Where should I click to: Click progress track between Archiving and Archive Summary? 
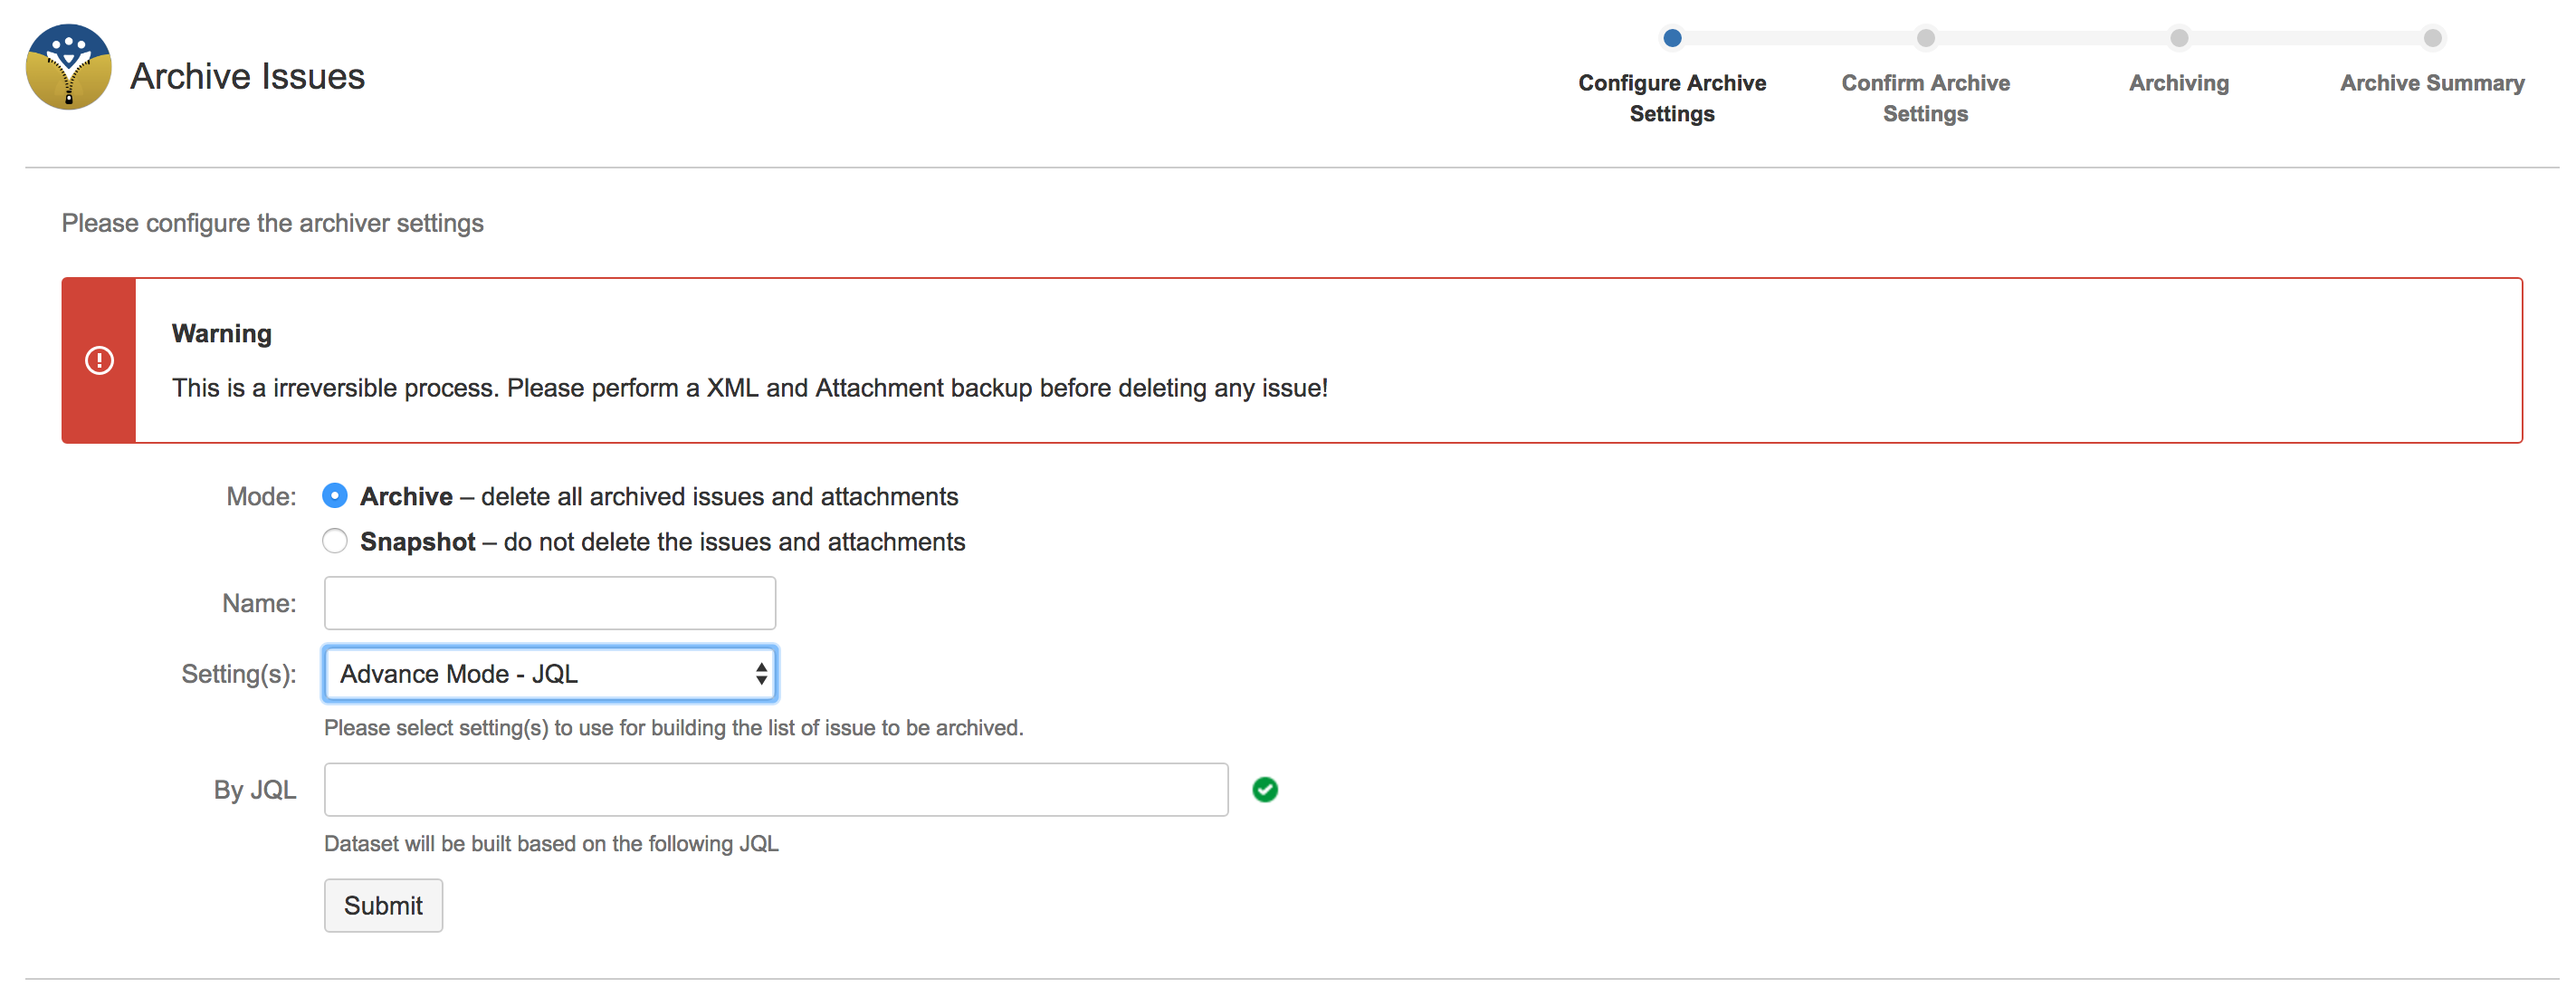(x=2306, y=38)
